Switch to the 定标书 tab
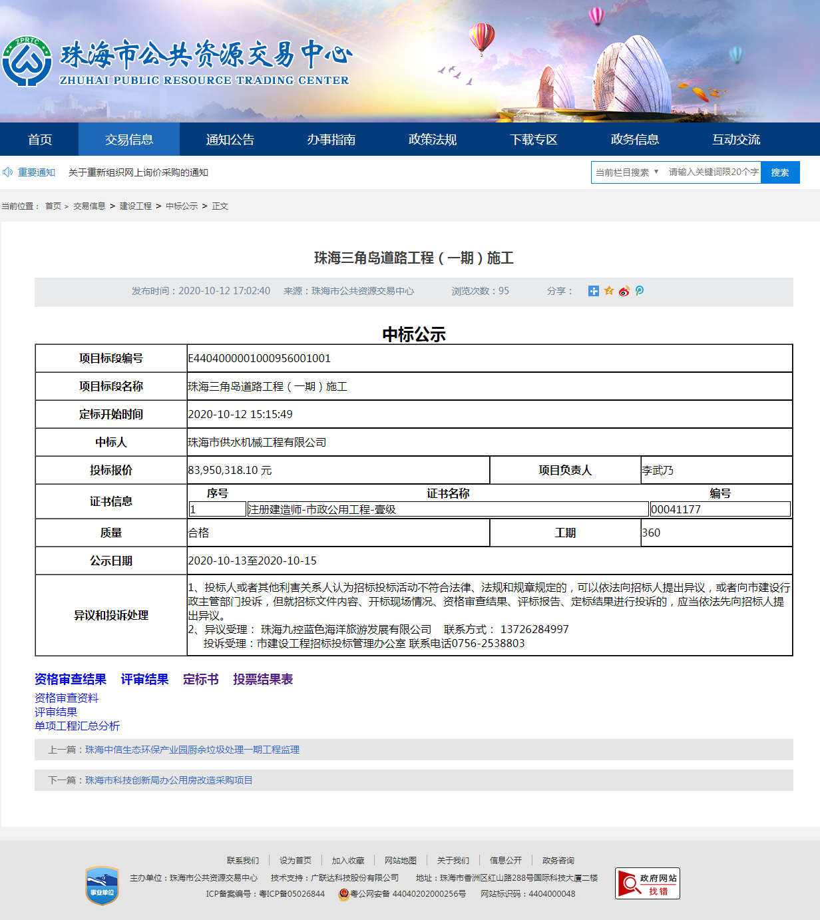 point(201,679)
